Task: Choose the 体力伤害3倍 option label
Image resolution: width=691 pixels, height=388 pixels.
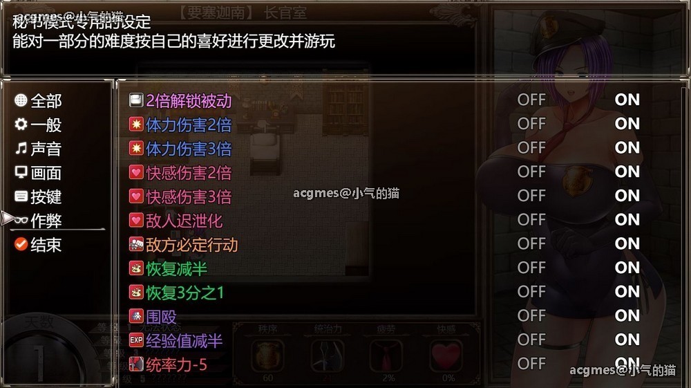Action: click(189, 149)
